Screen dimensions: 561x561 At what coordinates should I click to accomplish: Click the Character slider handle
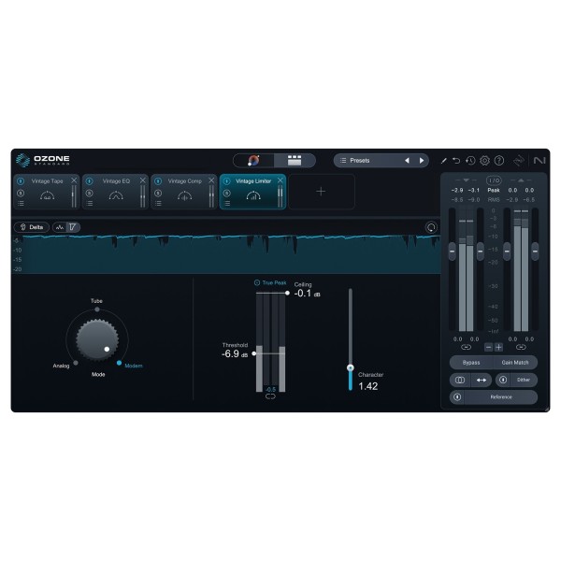click(351, 367)
